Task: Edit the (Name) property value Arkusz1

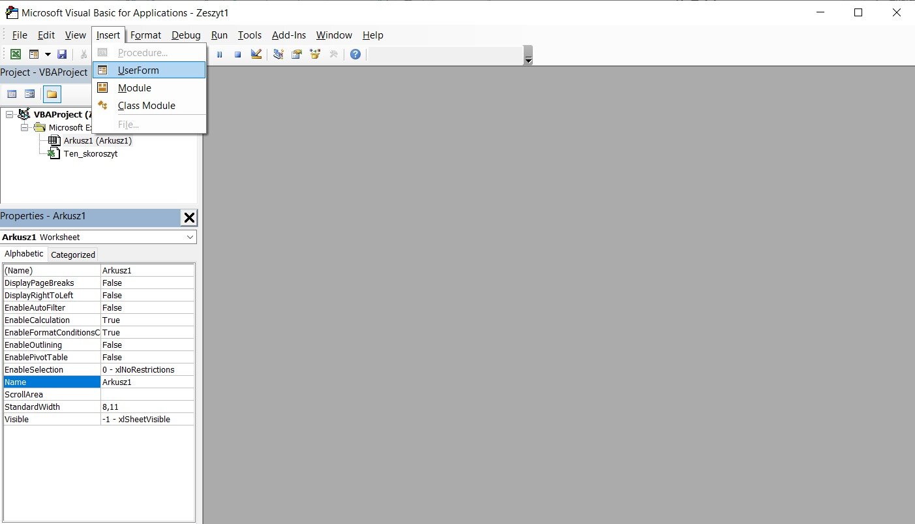Action: point(147,270)
